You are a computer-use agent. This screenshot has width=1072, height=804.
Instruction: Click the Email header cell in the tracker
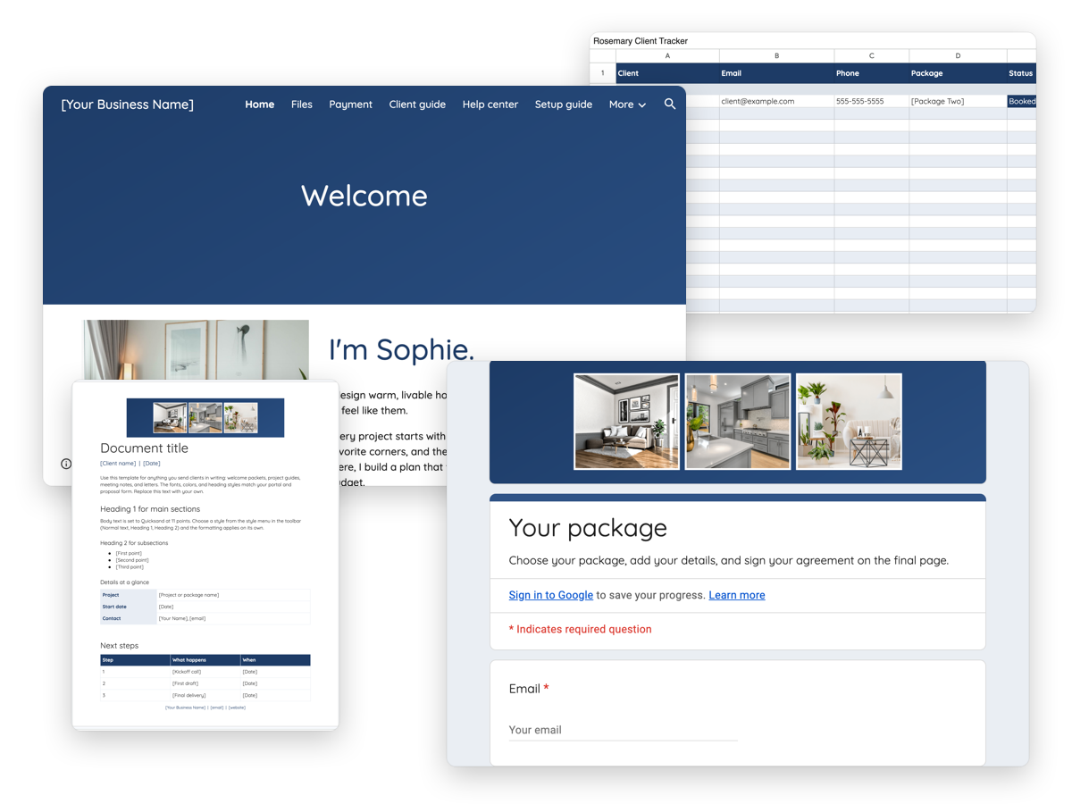(x=776, y=73)
